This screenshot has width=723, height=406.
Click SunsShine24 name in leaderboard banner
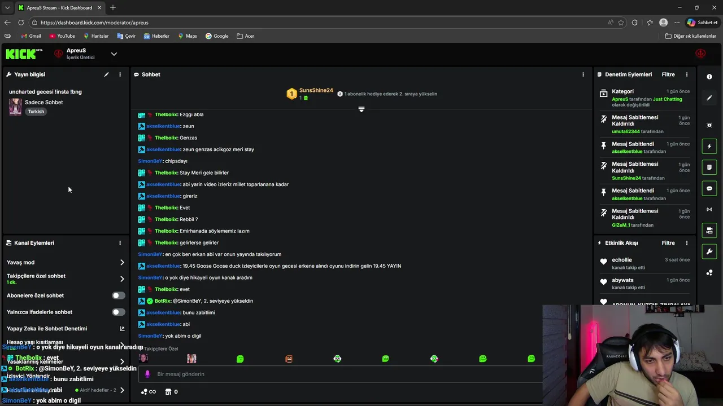[x=316, y=90]
